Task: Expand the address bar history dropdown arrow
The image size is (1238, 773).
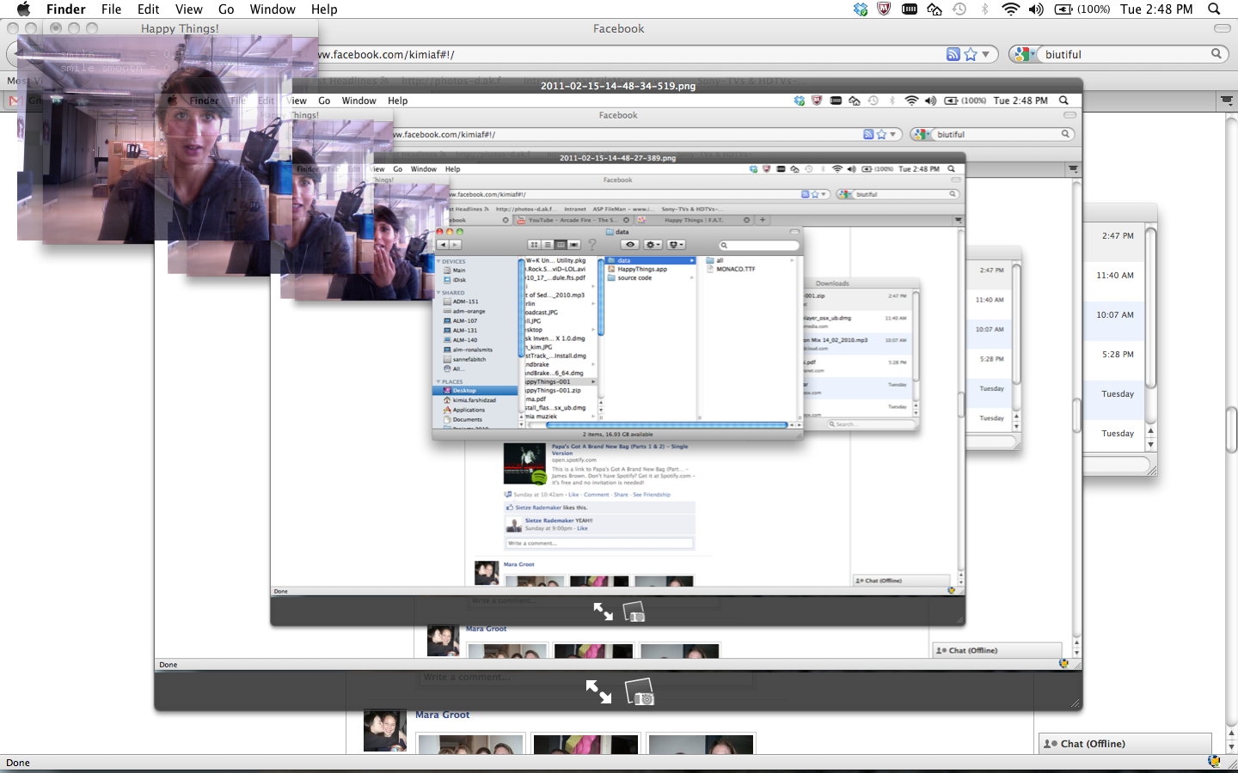Action: [986, 54]
